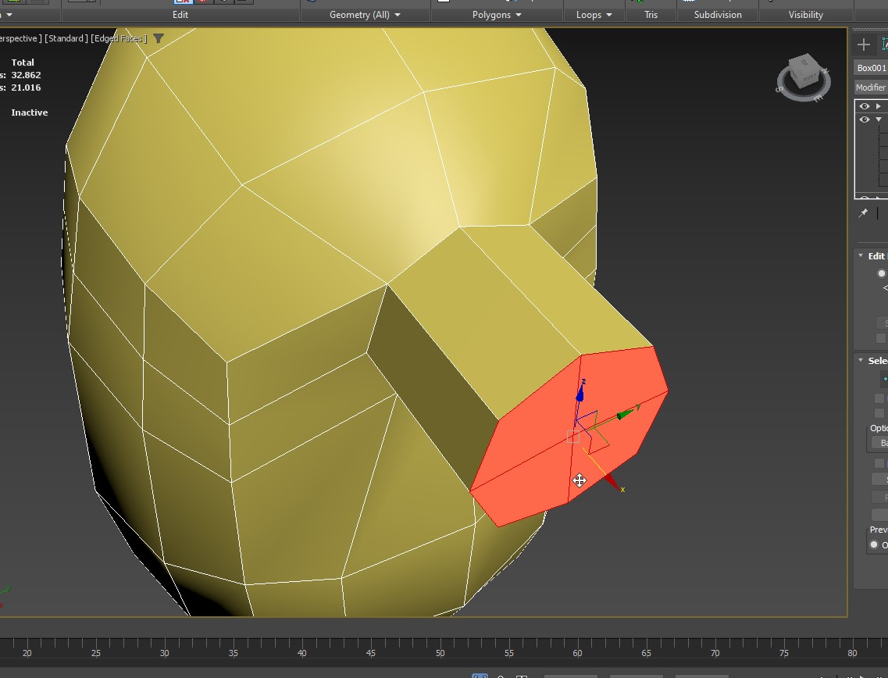Click the blue Z axis gizmo arrow
Screen dimensions: 888x678
coord(581,390)
